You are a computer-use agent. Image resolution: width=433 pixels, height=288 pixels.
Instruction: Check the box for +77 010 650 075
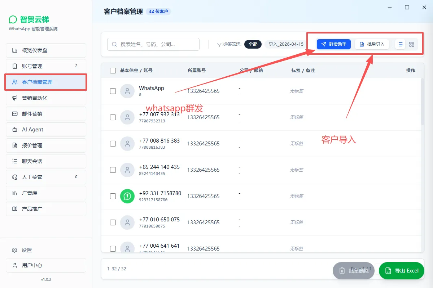tap(113, 222)
